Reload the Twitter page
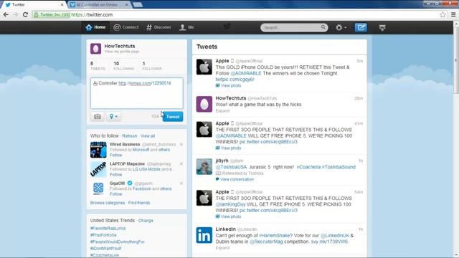The width and height of the screenshot is (459, 258). tap(25, 14)
